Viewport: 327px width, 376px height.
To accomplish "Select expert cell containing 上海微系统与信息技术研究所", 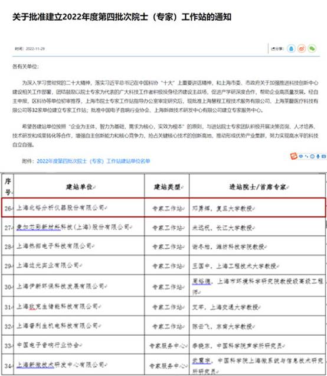I will tap(257, 365).
